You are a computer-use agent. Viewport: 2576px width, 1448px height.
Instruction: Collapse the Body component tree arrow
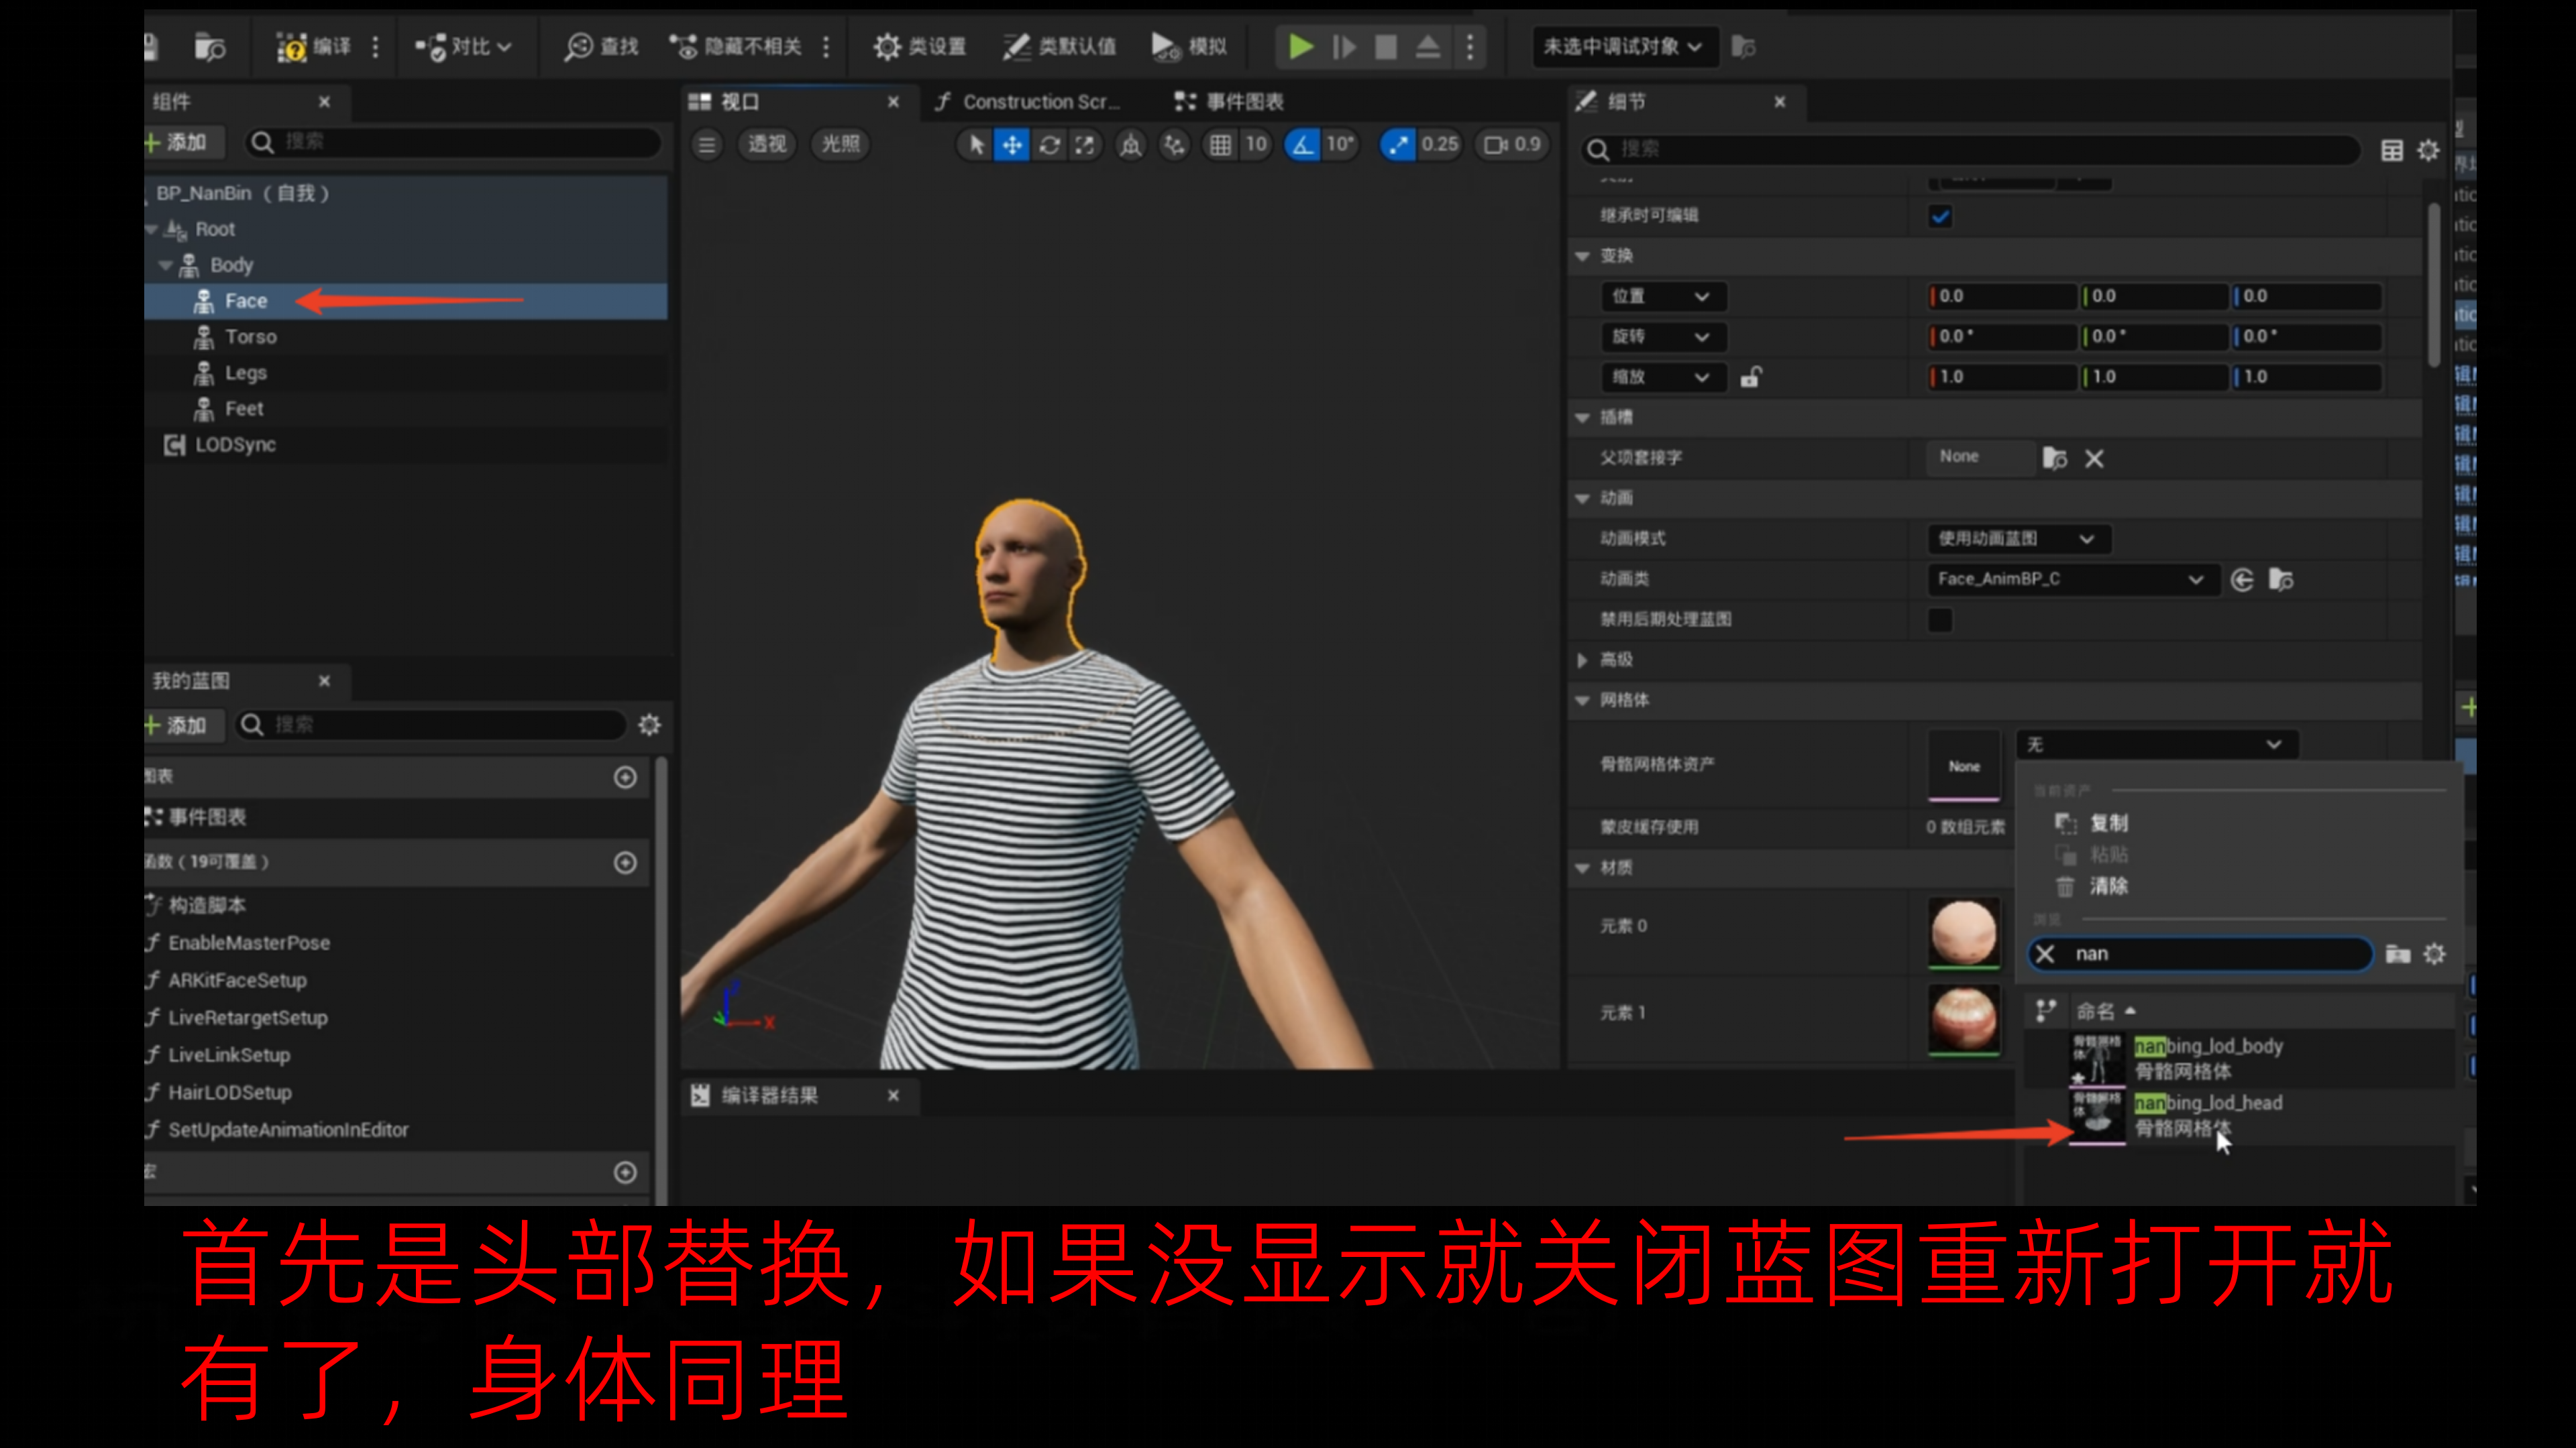tap(166, 265)
